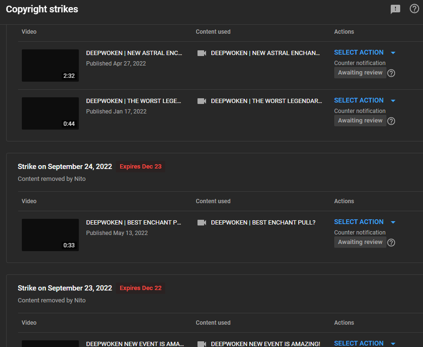Click the camera icon beside the NEW EVENT IS AMAZING content used

201,344
